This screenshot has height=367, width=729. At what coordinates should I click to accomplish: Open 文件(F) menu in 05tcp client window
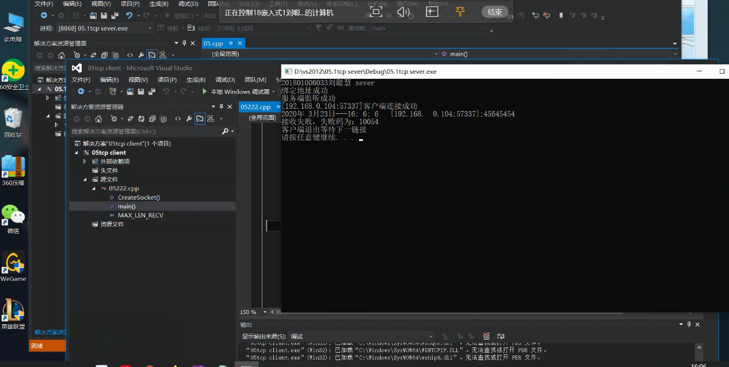(x=81, y=79)
